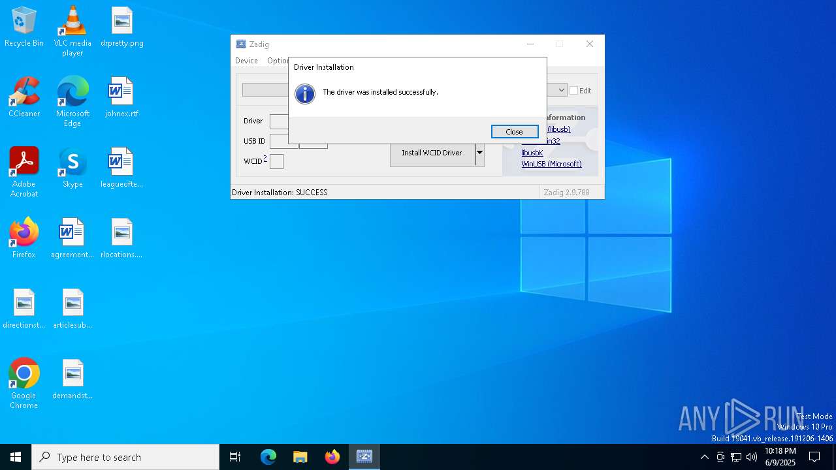Click the Zadig taskbar button

pos(364,457)
